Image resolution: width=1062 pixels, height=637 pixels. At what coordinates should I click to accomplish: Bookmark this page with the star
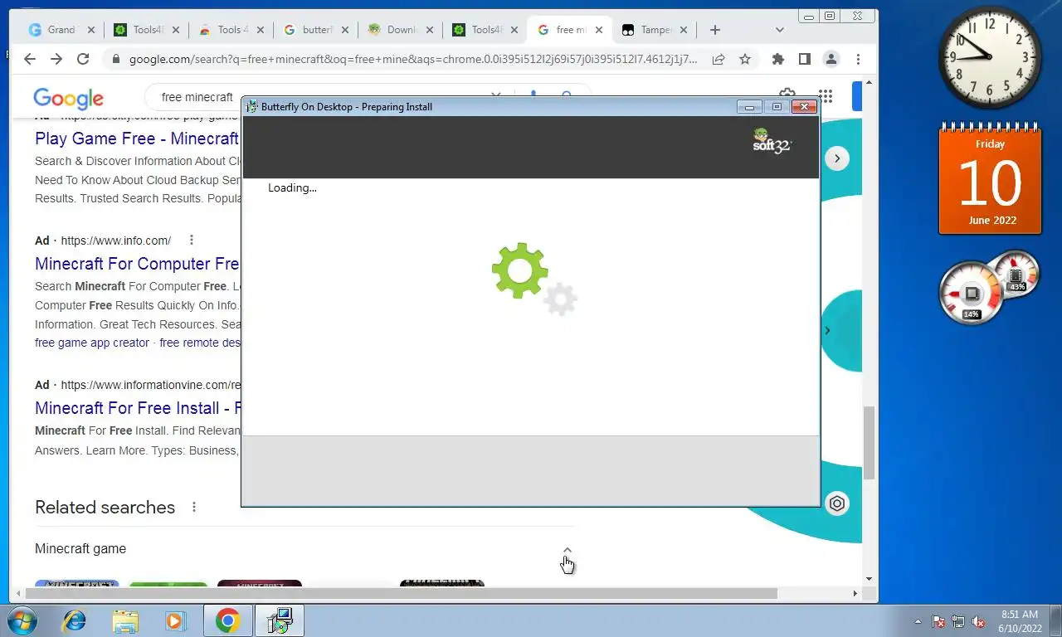pos(745,59)
